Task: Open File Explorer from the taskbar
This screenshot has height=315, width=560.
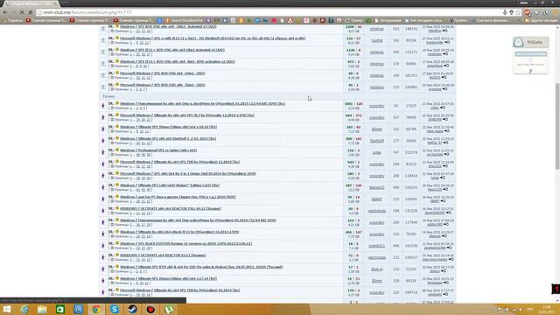Action: pos(42,309)
